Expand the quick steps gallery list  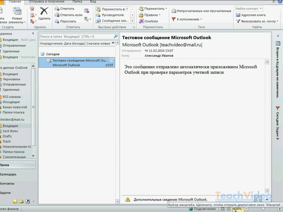(132, 21)
